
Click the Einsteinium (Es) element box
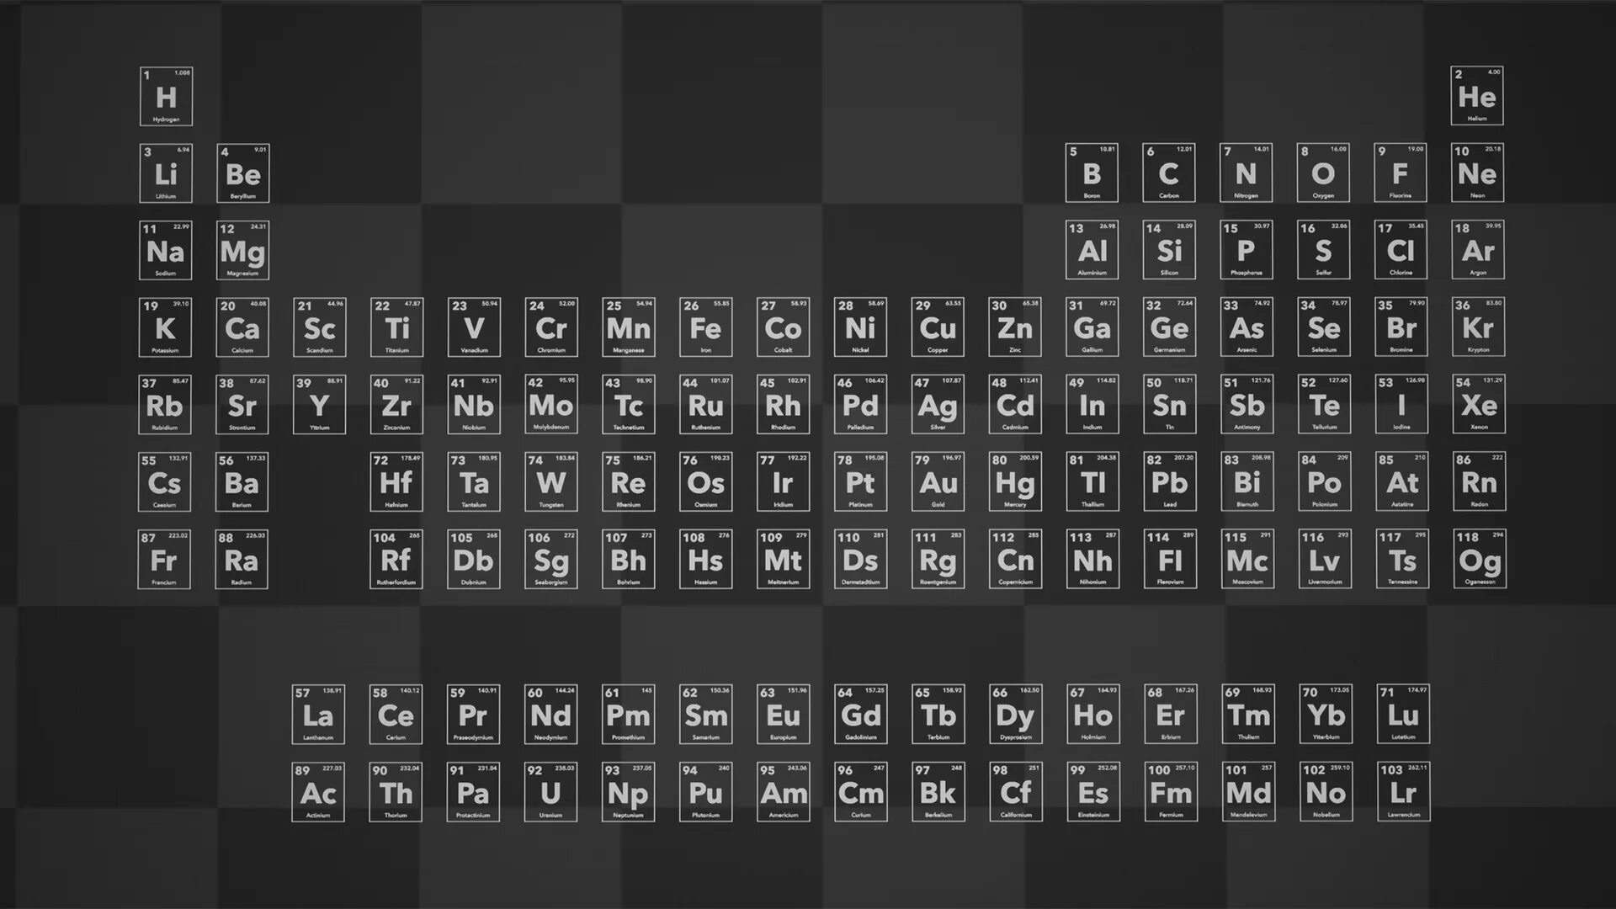tap(1093, 792)
